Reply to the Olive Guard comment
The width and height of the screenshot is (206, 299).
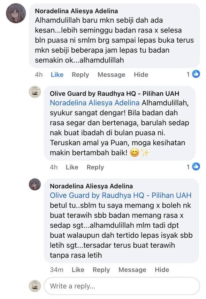click(95, 167)
